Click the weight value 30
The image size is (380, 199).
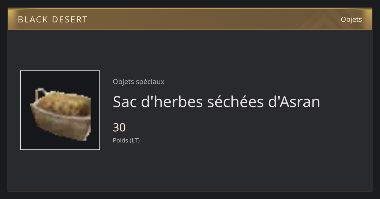click(119, 128)
